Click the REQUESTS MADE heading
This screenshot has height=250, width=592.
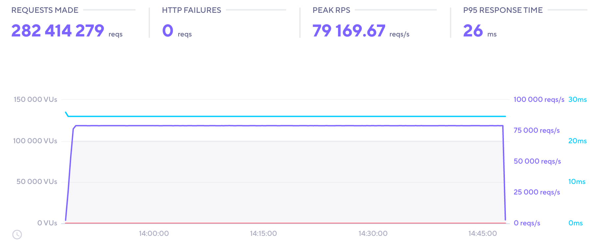tap(45, 10)
